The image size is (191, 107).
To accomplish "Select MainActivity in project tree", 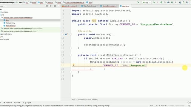I will (x=10, y=23).
